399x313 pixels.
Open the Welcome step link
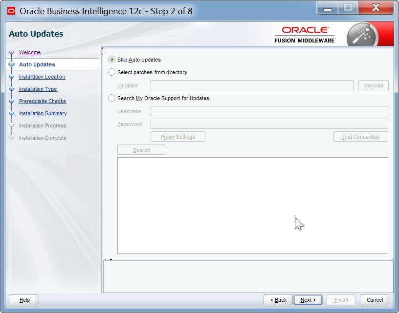tap(30, 52)
